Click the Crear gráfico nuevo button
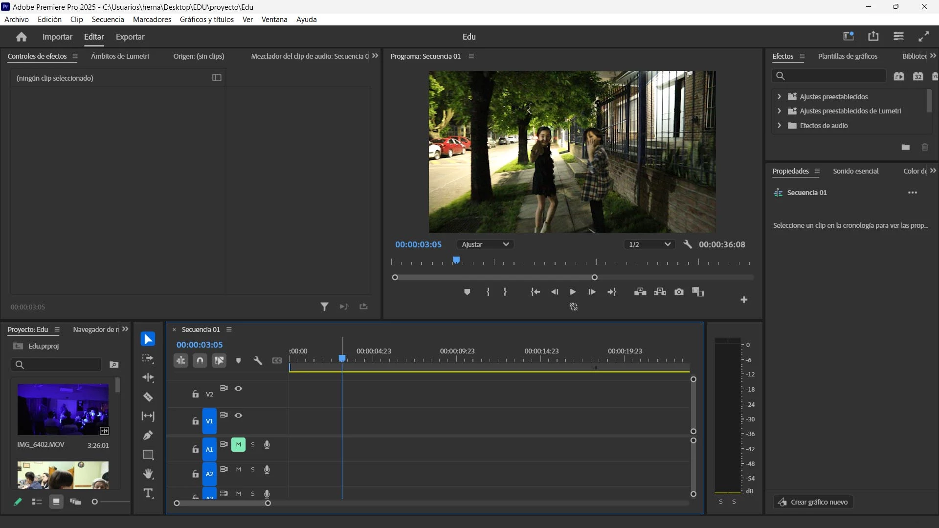Screen dimensions: 939x528 point(813,502)
